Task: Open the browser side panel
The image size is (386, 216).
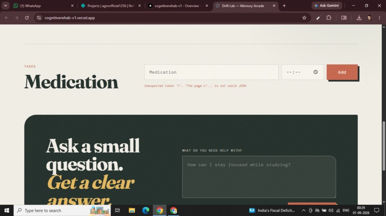Action: coord(344,18)
